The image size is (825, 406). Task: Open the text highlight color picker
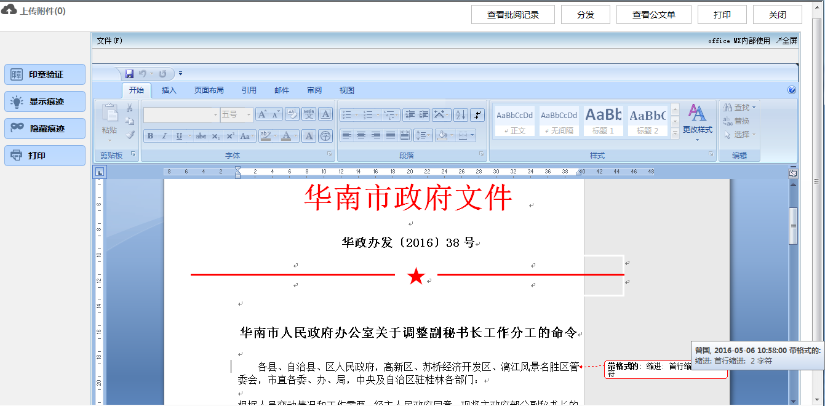coord(275,136)
